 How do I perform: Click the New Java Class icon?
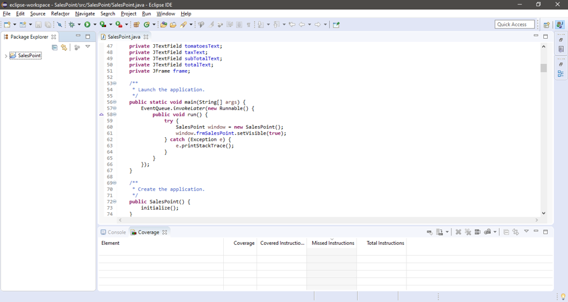click(147, 25)
